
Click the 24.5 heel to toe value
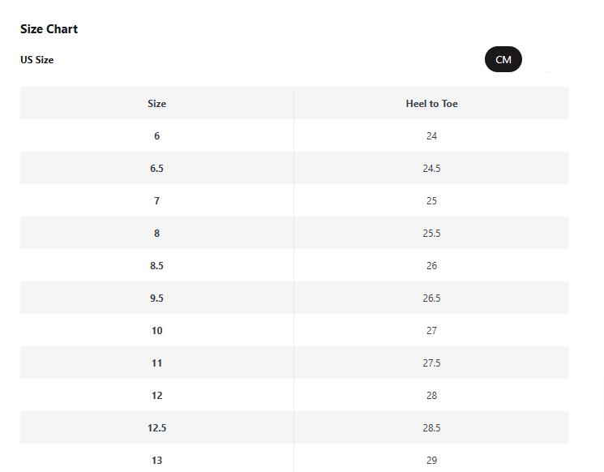431,169
